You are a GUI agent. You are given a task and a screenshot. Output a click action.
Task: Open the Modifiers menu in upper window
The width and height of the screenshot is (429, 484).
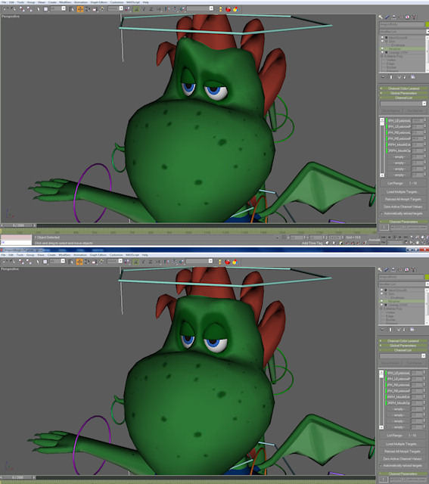tap(65, 2)
